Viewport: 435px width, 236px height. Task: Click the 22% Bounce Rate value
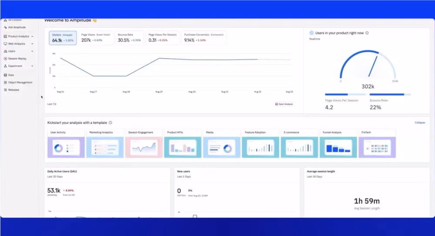coord(375,108)
